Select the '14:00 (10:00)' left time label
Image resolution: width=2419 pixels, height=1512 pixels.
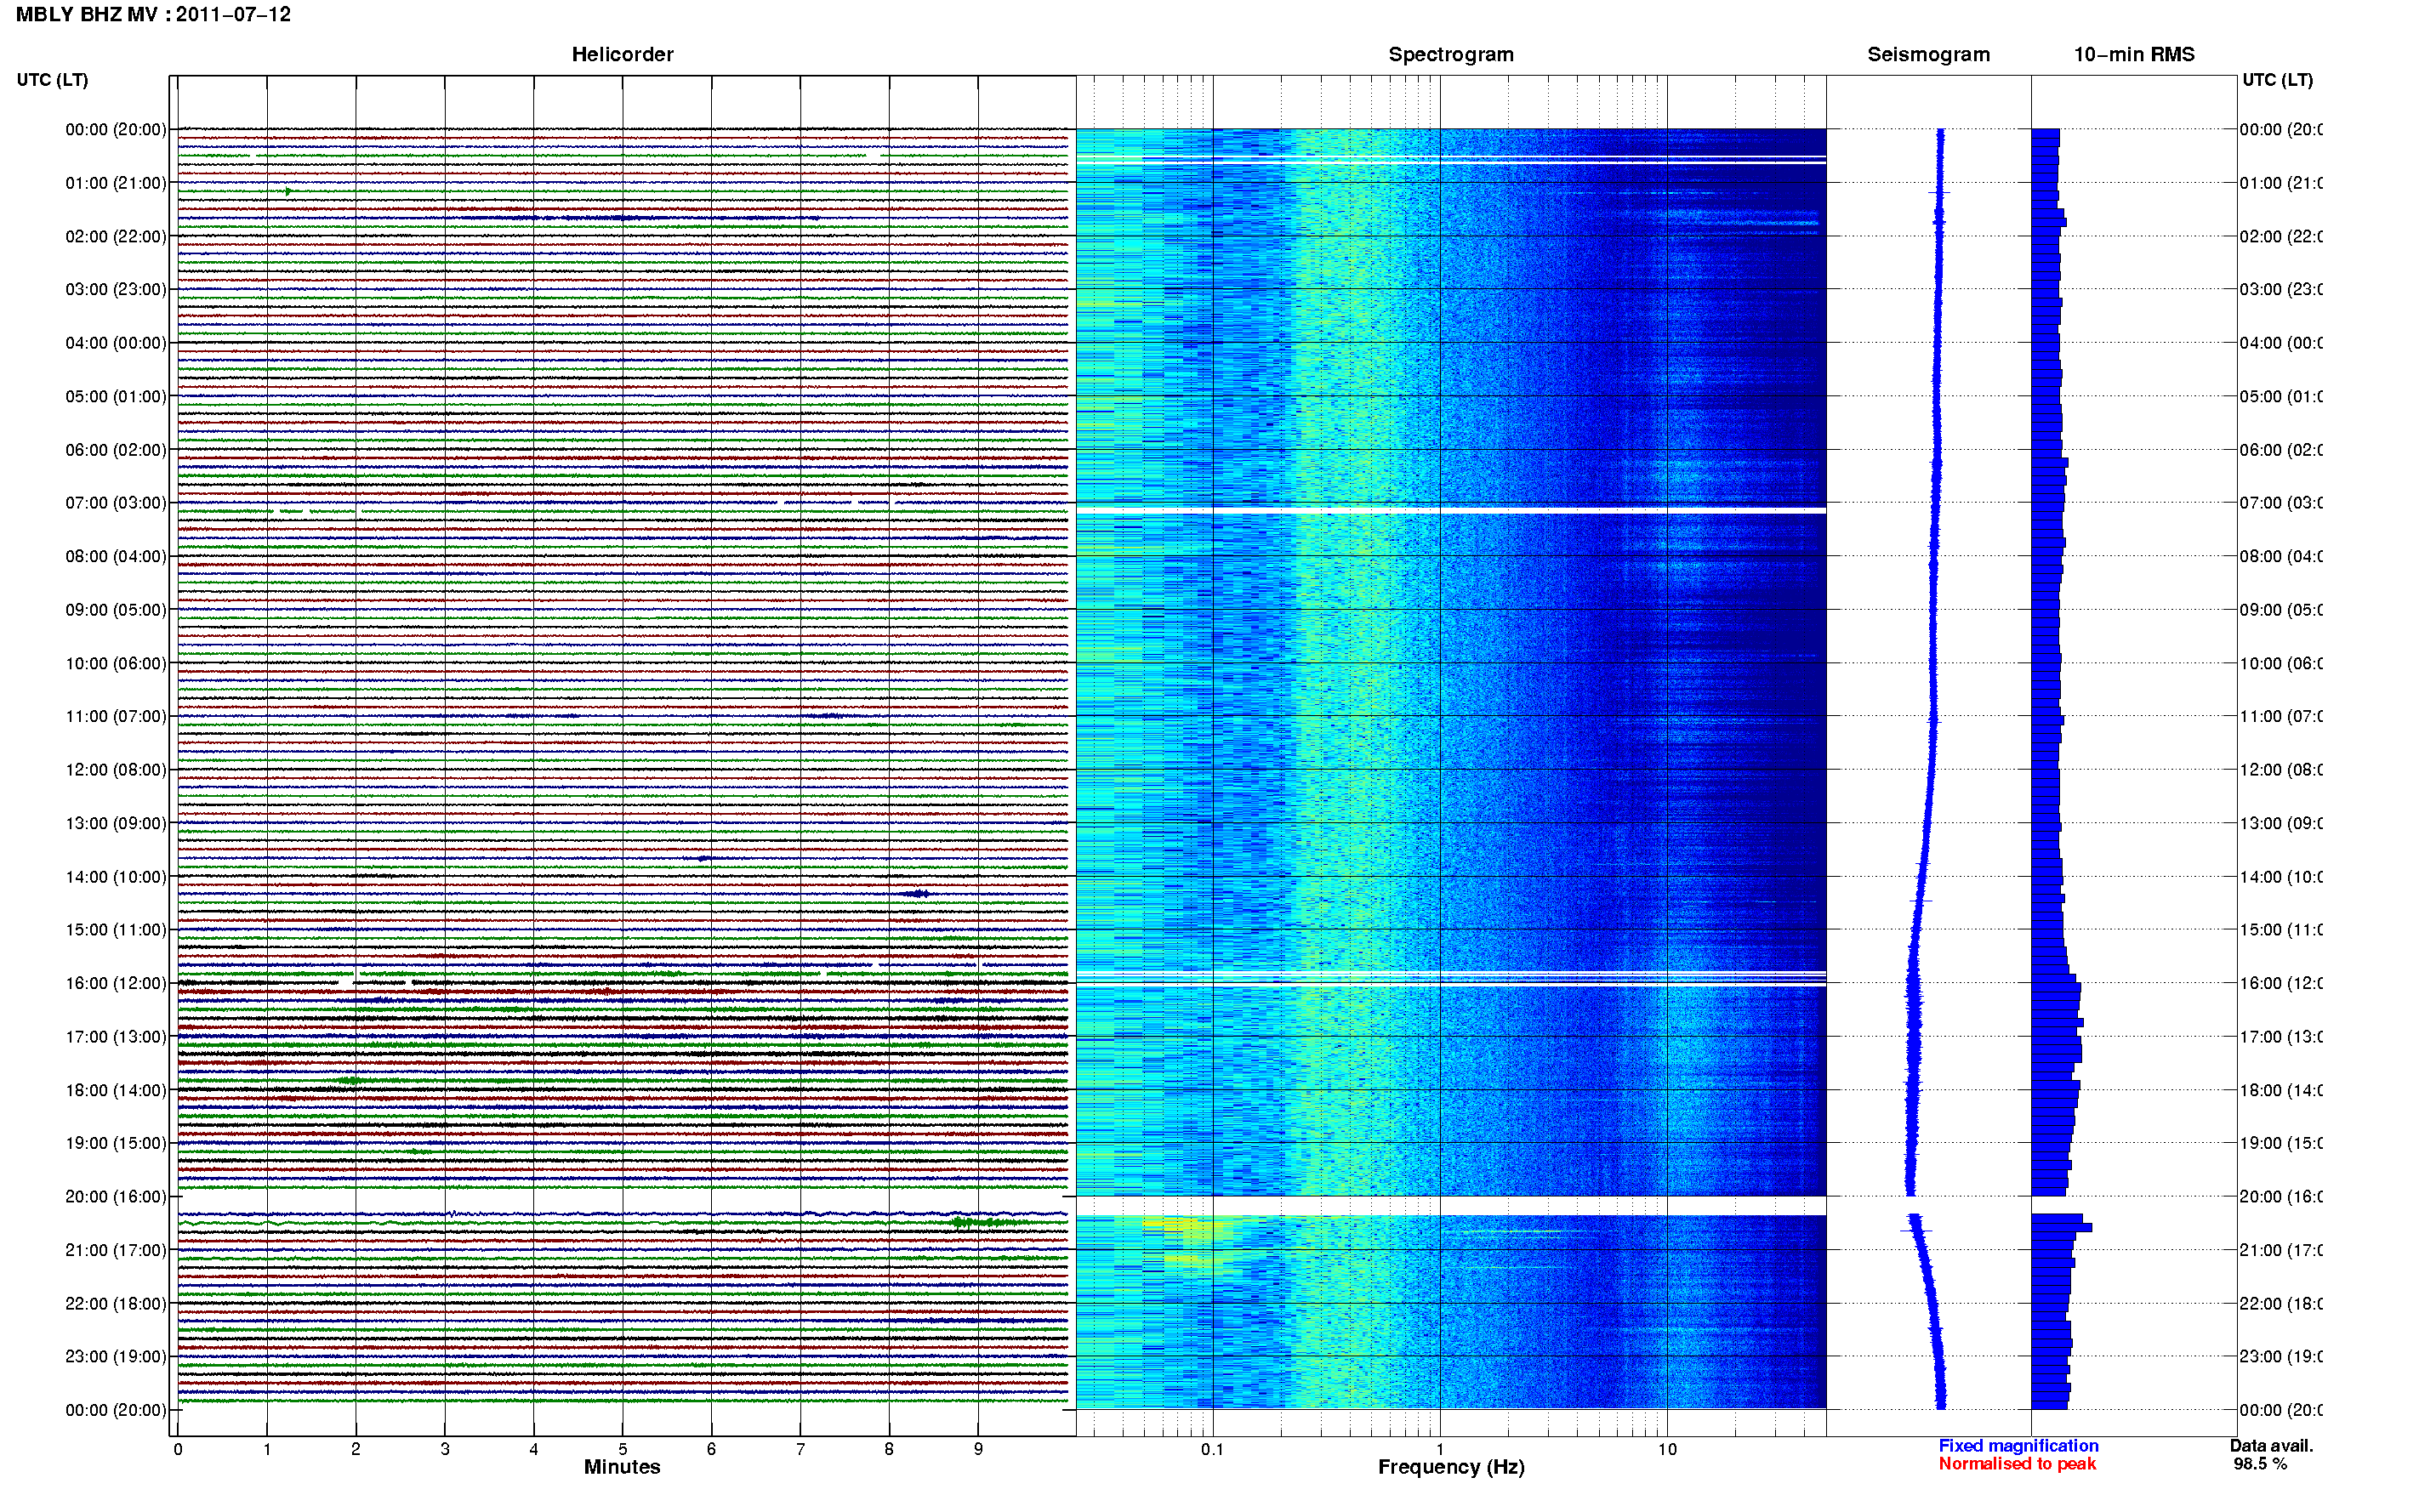click(116, 877)
